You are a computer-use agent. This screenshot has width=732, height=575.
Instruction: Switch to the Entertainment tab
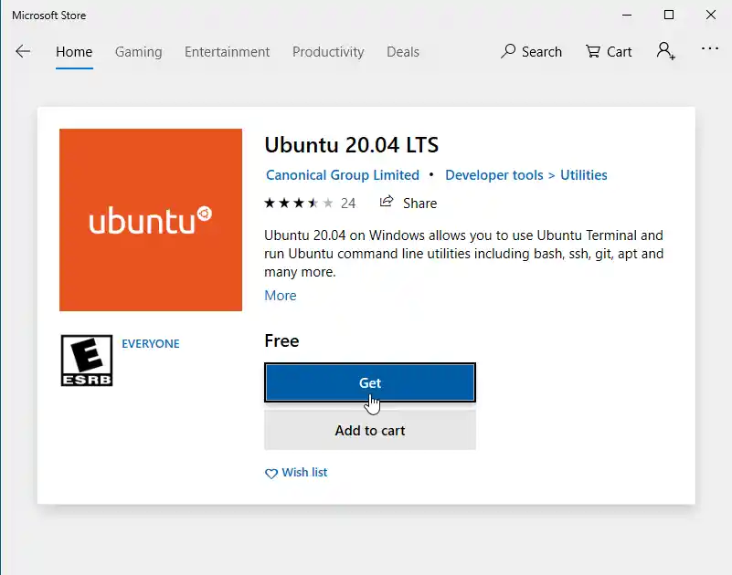pos(227,52)
